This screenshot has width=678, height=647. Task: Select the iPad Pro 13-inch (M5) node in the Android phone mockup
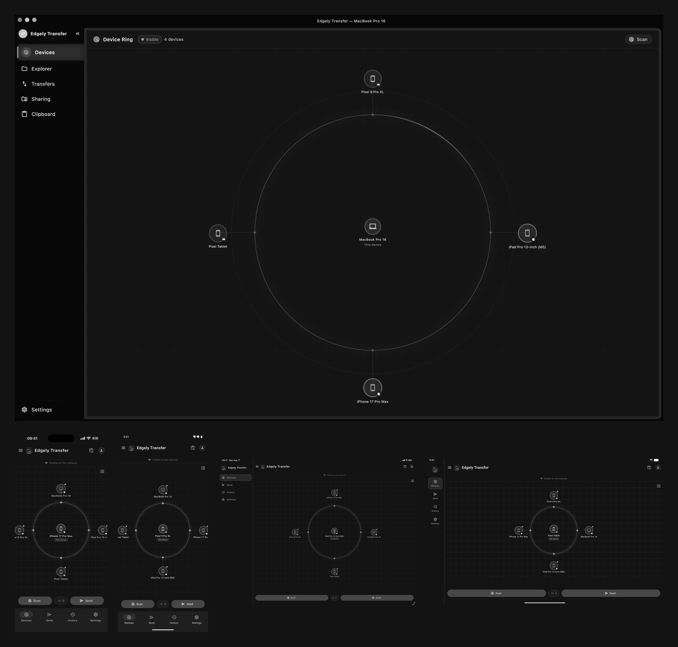163,571
